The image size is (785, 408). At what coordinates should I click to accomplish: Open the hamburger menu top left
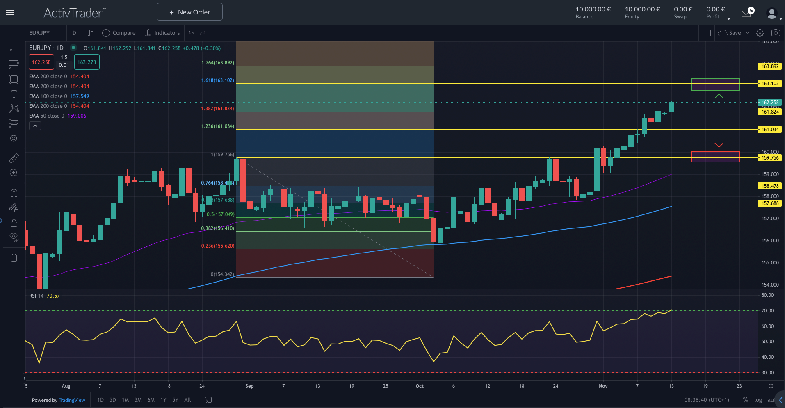[10, 12]
